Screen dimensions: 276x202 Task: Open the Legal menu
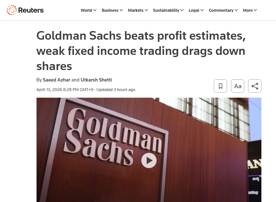point(196,10)
